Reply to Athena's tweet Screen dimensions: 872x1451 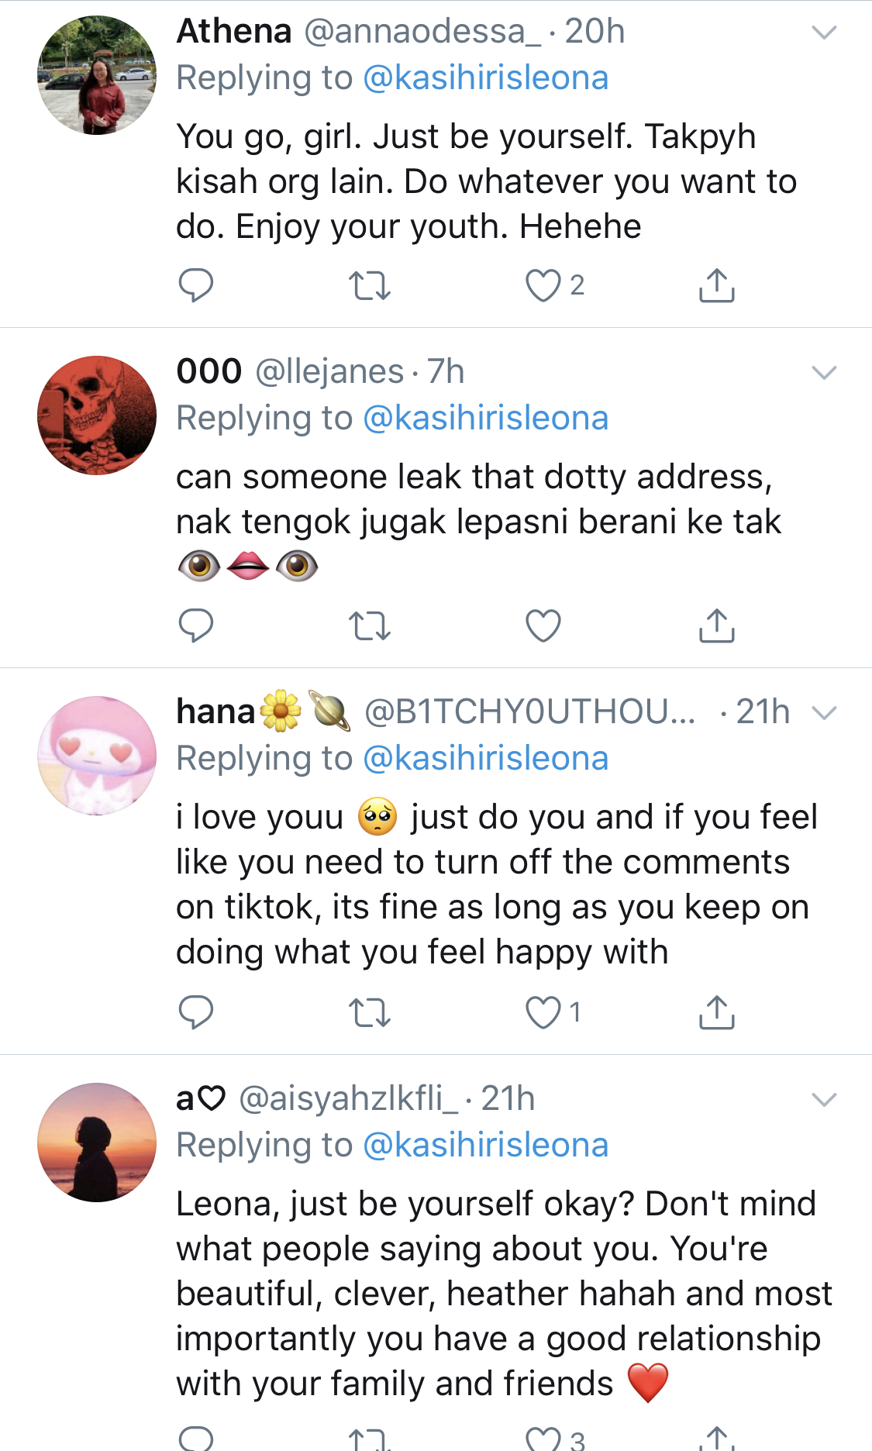tap(195, 285)
